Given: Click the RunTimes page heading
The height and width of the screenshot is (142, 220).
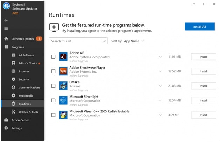Looking at the screenshot, I should [61, 15].
